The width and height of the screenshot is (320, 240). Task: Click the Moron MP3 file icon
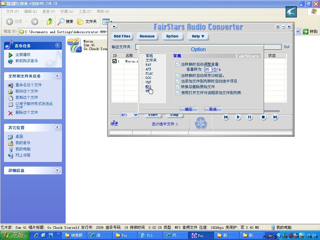point(74,45)
